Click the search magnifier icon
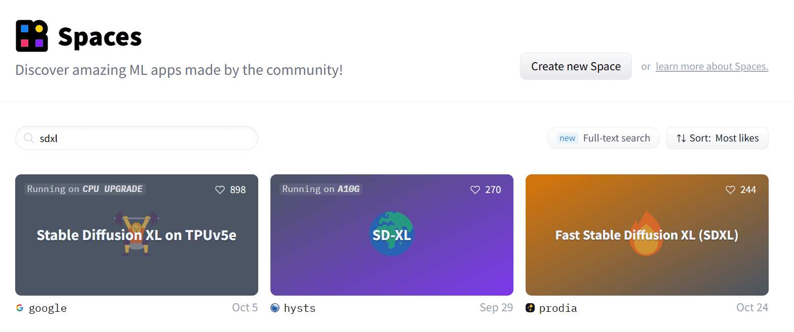 point(29,138)
